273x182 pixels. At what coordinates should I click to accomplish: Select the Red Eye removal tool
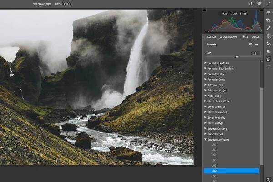pyautogui.click(x=268, y=44)
